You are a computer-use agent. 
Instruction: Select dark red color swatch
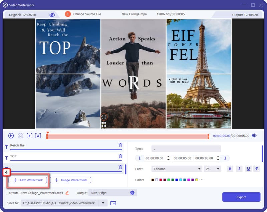tap(165, 180)
